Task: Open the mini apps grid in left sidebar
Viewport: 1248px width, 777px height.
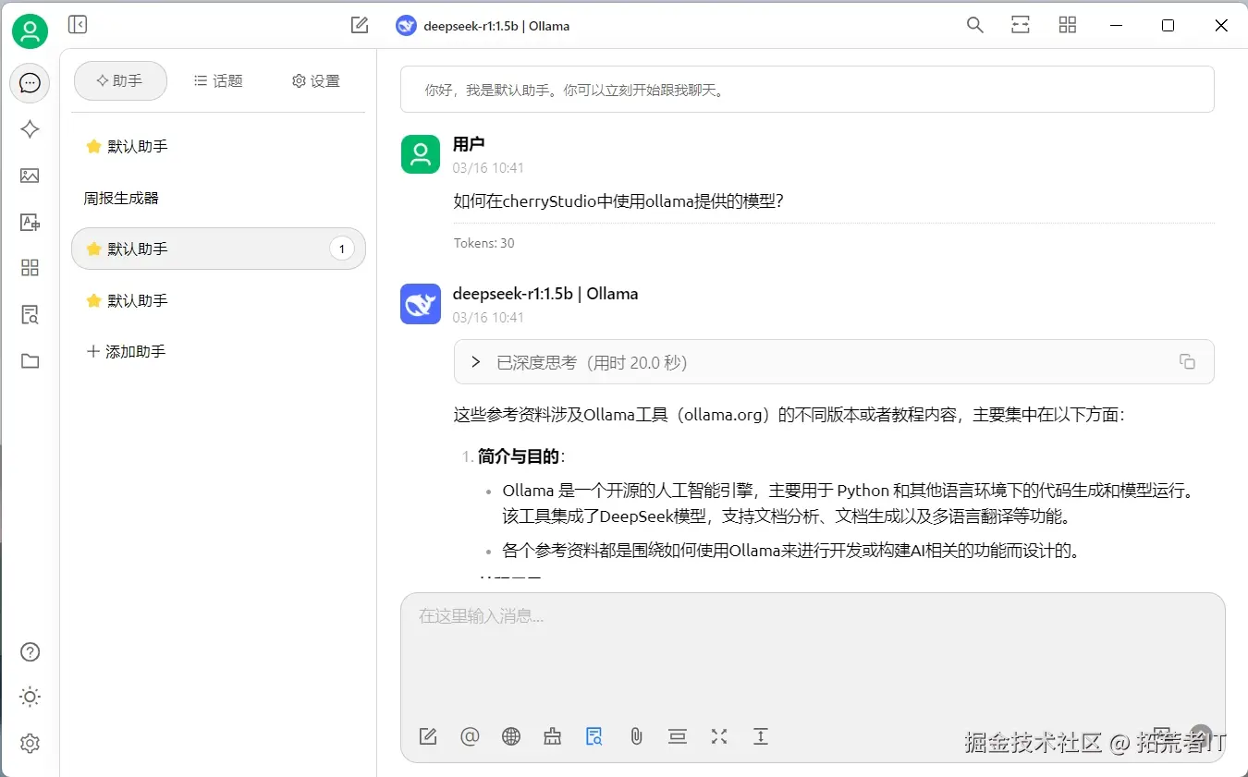Action: pos(30,268)
